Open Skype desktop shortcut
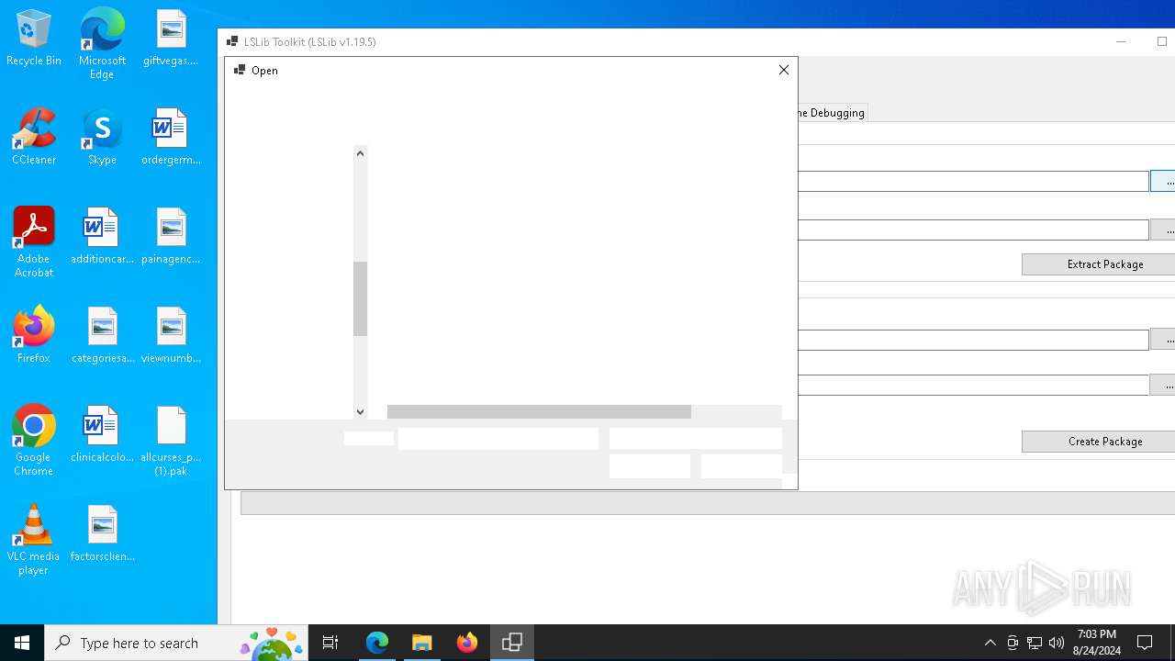Viewport: 1175px width, 661px height. point(102,138)
